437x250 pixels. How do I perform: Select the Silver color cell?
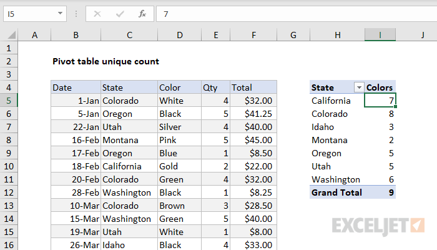pos(179,127)
